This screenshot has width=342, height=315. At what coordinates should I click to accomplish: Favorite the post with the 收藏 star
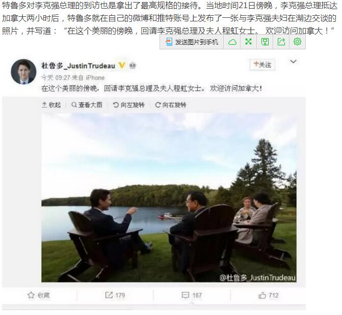[x=39, y=295]
